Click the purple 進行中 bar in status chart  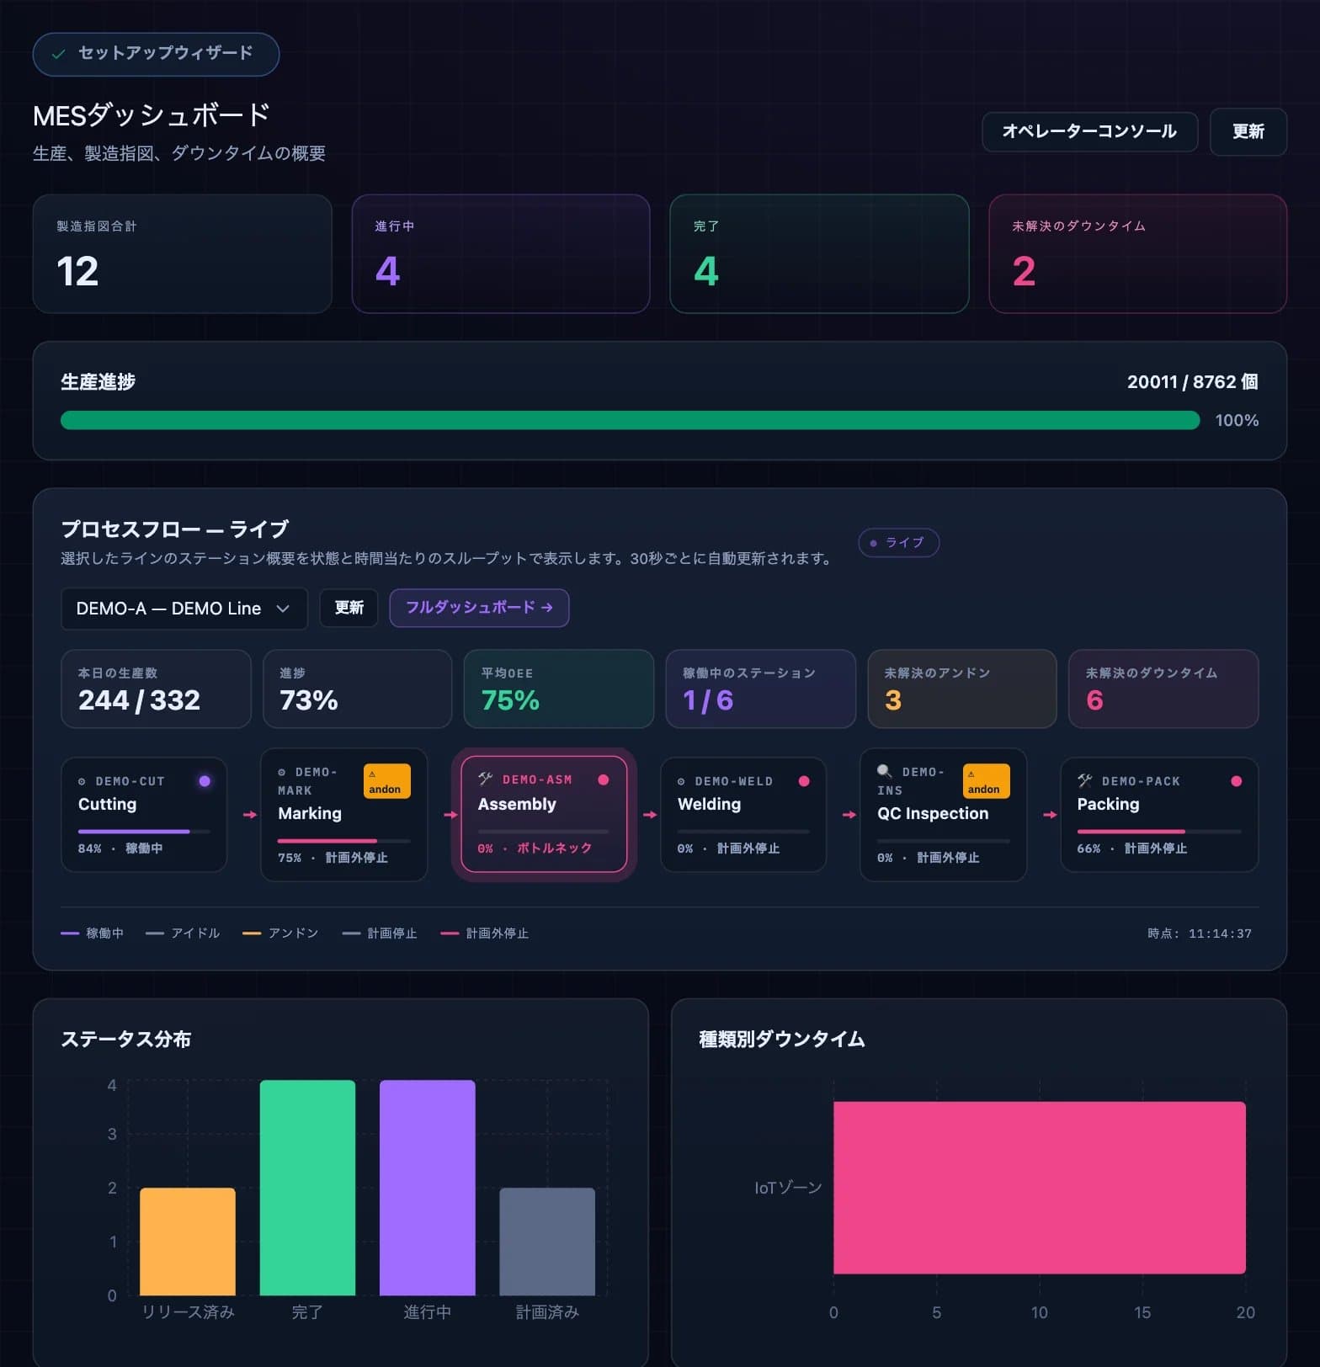coord(427,1188)
